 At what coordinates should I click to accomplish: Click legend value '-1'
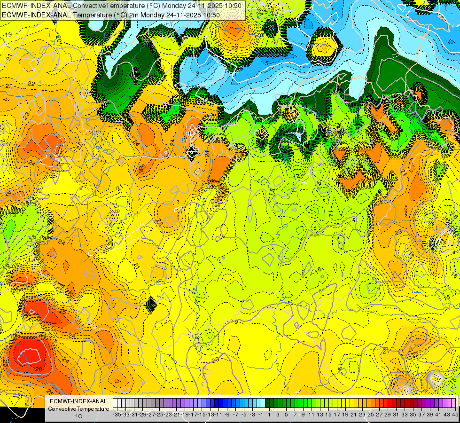coord(260,415)
